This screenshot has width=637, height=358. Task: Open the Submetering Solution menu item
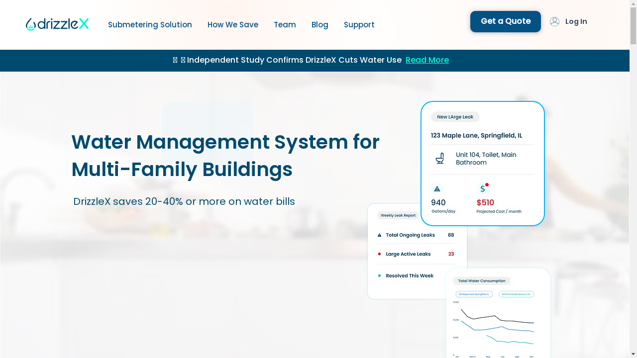tap(150, 25)
